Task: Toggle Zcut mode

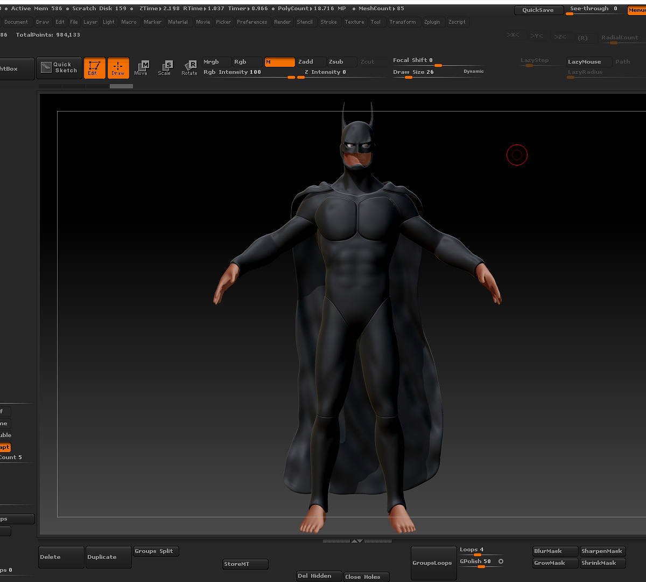Action: tap(373, 62)
